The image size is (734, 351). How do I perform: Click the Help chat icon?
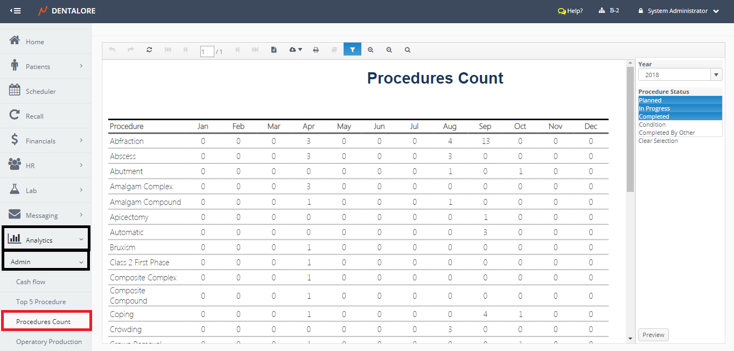tap(562, 11)
